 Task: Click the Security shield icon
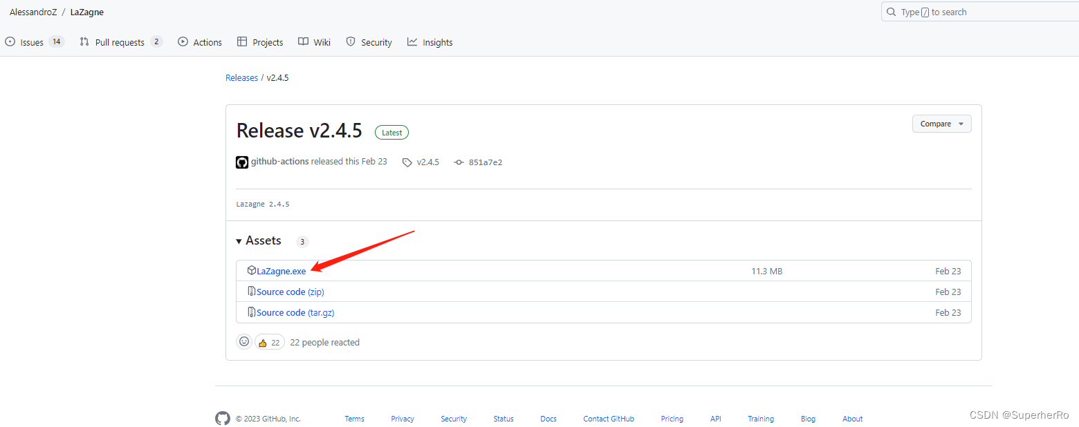pyautogui.click(x=351, y=41)
